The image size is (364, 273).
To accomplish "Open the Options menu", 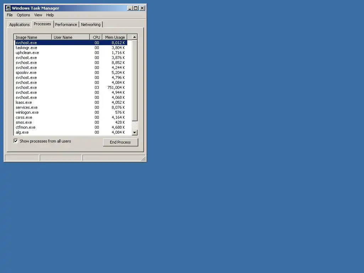I will pos(23,15).
